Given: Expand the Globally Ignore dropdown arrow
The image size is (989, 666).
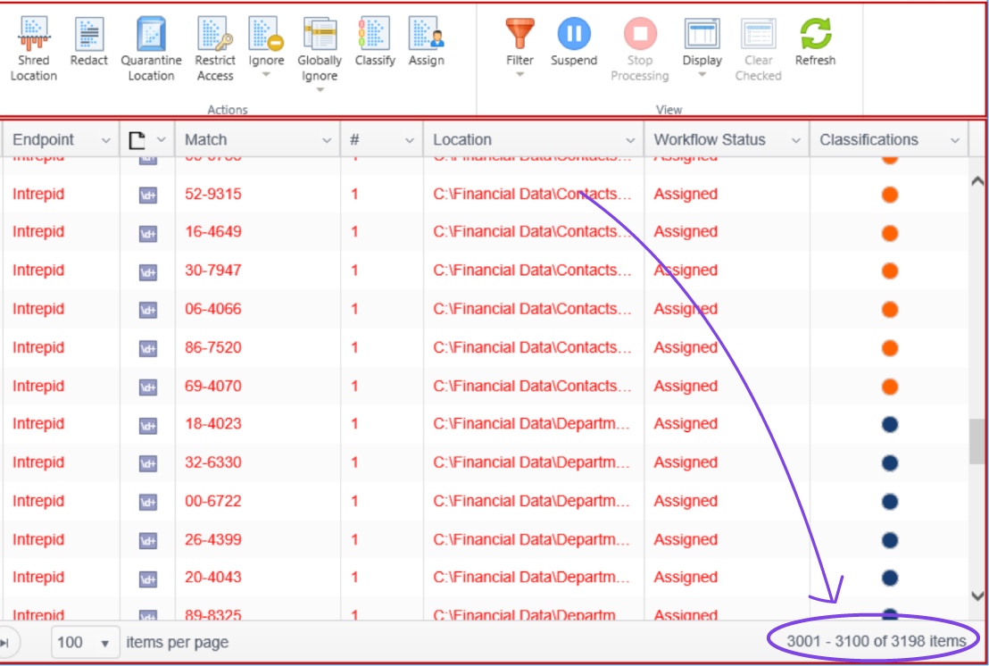Looking at the screenshot, I should [320, 89].
